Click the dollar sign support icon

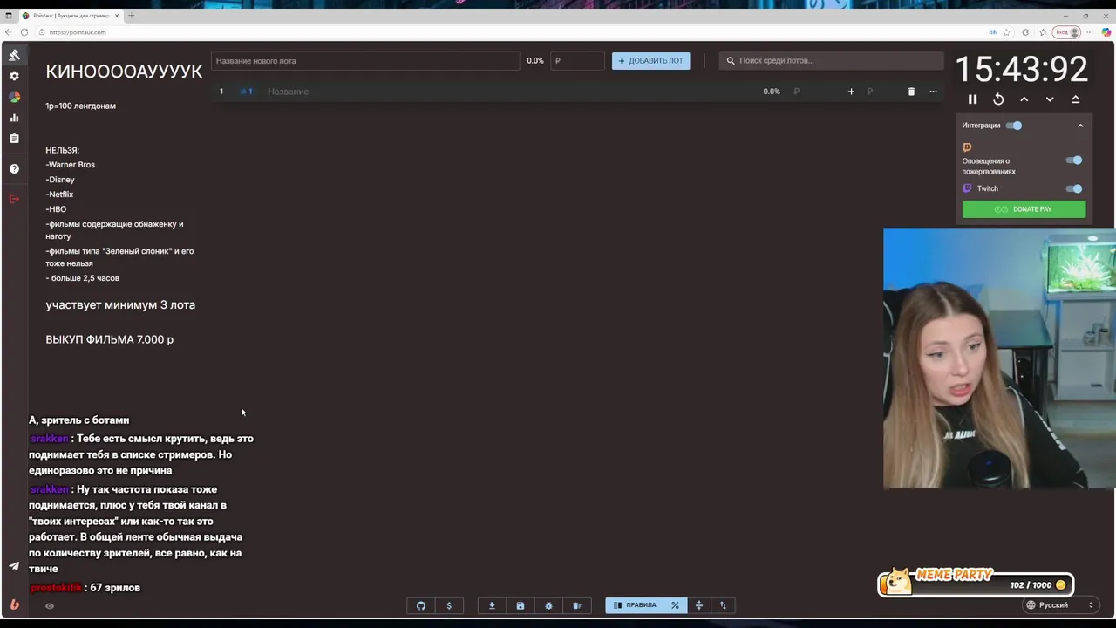pyautogui.click(x=449, y=605)
